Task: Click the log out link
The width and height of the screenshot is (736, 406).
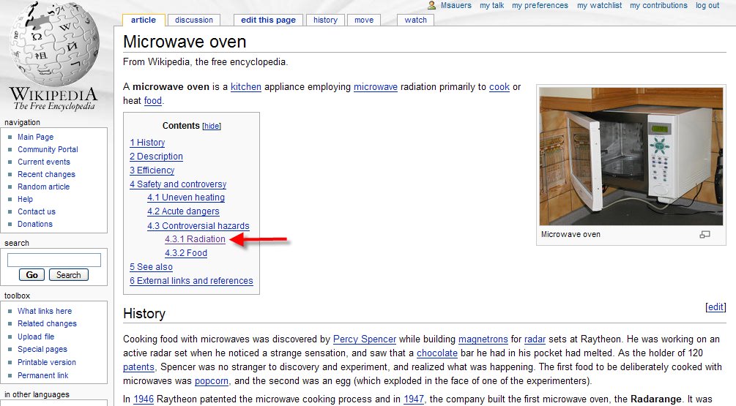Action: pos(707,5)
